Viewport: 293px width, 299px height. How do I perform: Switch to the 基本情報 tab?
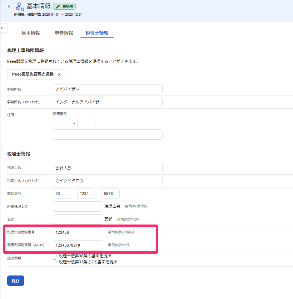pos(31,33)
